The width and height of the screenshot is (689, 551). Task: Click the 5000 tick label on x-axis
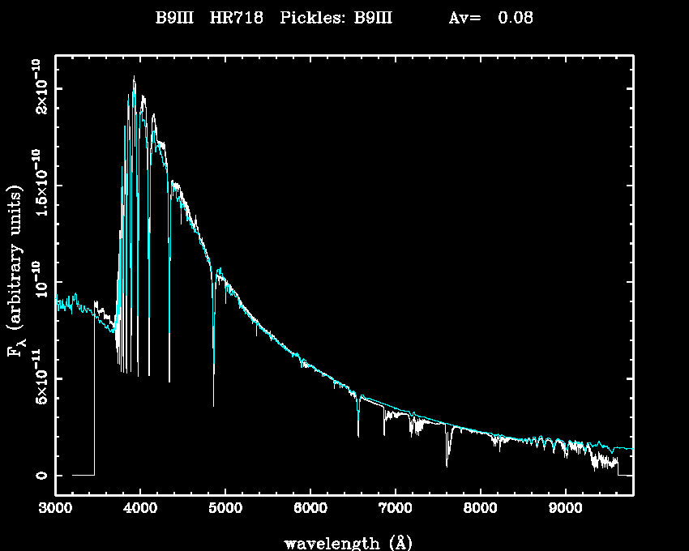tap(225, 509)
